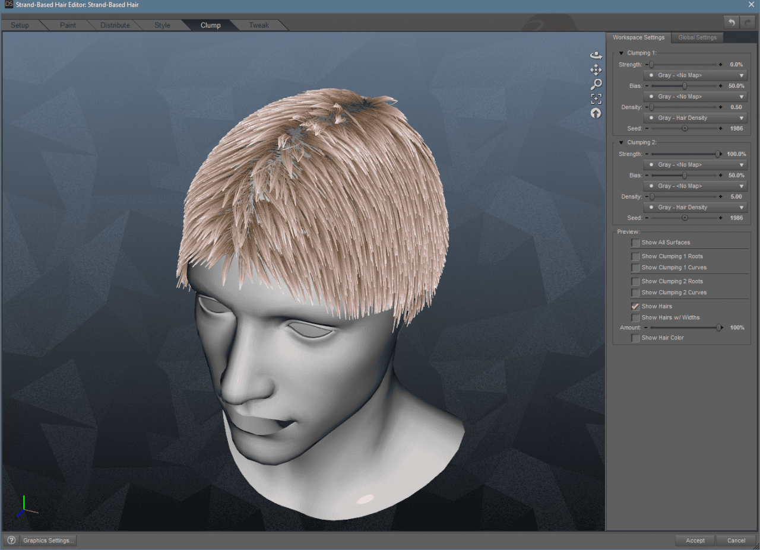The width and height of the screenshot is (760, 550).
Task: Select the orbit camera tool
Action: coord(596,55)
